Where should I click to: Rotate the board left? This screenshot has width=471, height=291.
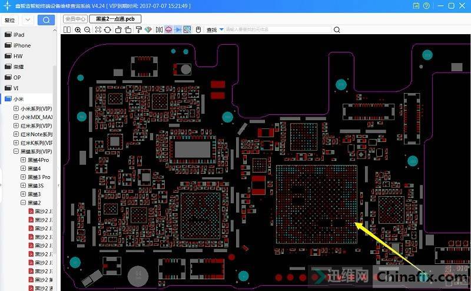coord(118,30)
